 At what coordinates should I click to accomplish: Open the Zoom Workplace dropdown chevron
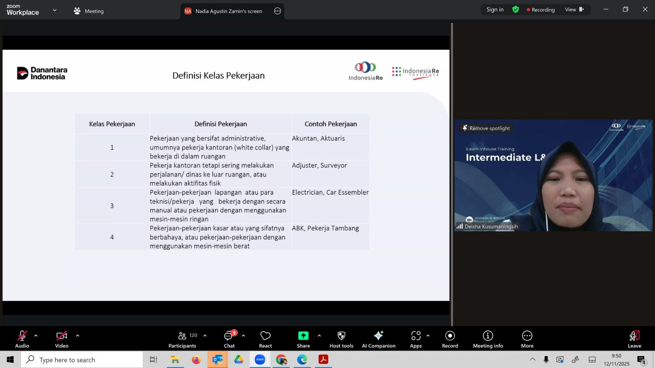click(55, 10)
